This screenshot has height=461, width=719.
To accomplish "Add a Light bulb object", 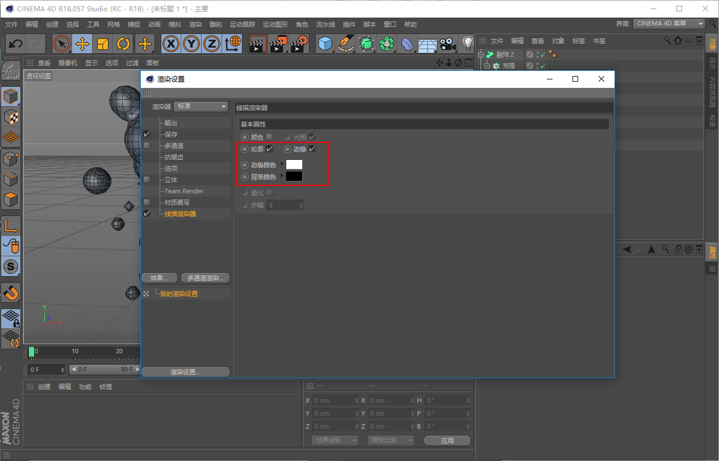I will pos(467,44).
